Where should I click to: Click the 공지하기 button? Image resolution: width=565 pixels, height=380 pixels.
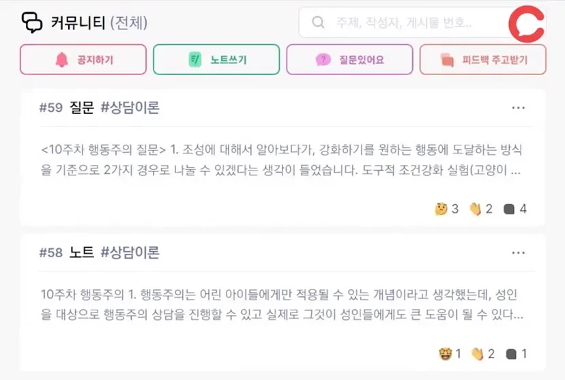point(83,59)
